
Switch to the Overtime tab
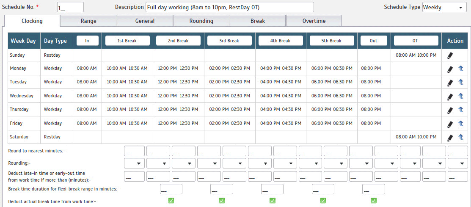pyautogui.click(x=314, y=21)
